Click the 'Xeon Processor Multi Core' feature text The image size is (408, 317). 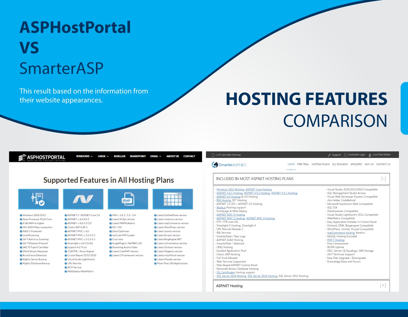(x=37, y=219)
